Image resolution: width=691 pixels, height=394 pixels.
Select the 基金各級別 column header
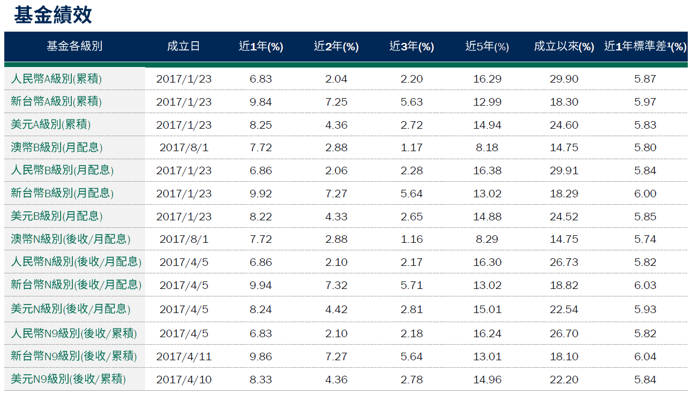74,47
